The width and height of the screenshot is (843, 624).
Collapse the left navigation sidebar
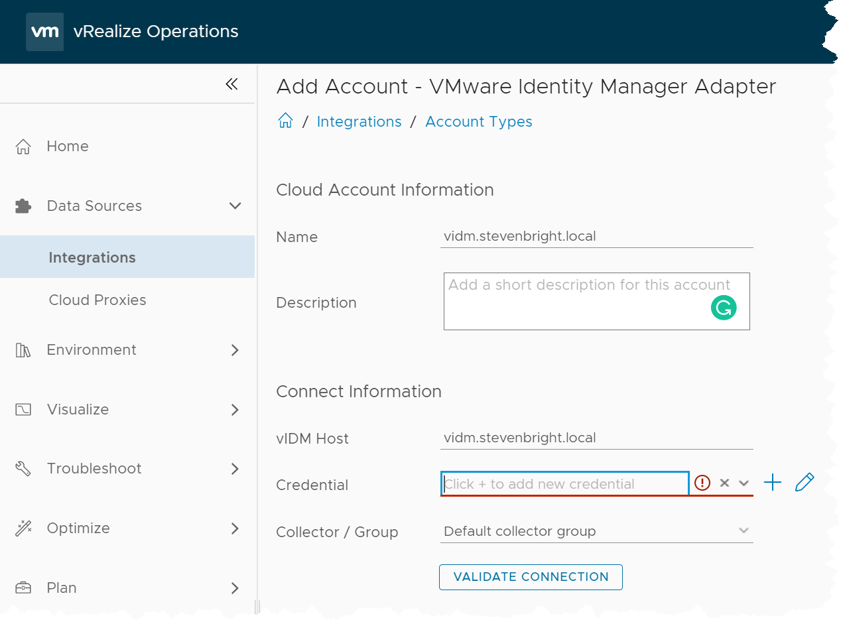click(x=231, y=84)
